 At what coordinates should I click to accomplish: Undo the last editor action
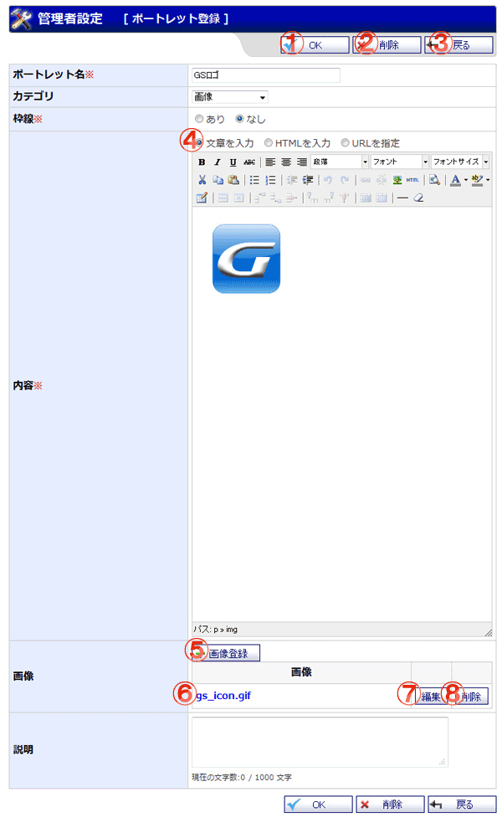click(328, 180)
